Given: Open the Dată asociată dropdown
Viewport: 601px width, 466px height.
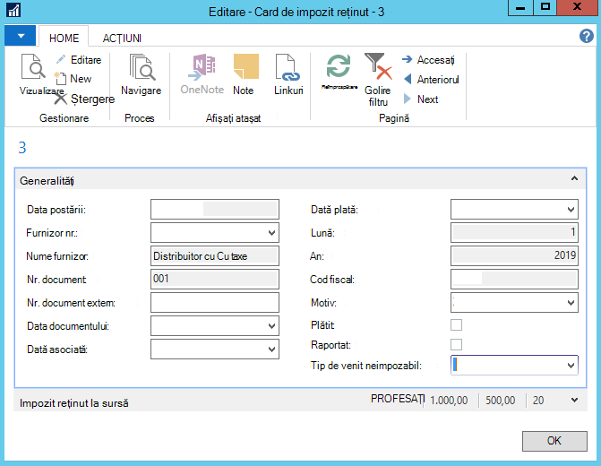Looking at the screenshot, I should (x=271, y=349).
